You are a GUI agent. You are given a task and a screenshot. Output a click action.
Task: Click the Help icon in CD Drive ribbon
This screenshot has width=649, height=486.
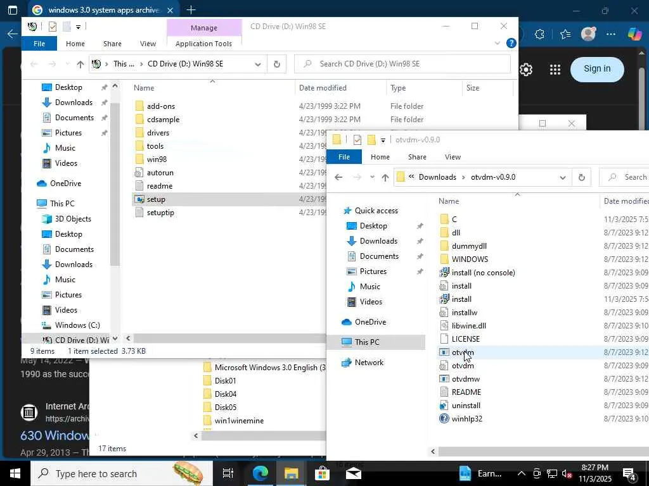coord(511,43)
